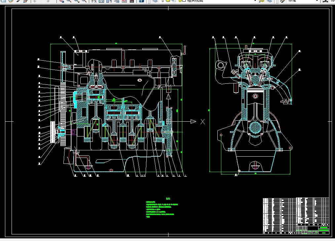Image resolution: width=335 pixels, height=241 pixels.
Task: Open the Layer Properties Manager icon
Action: pos(155,1)
